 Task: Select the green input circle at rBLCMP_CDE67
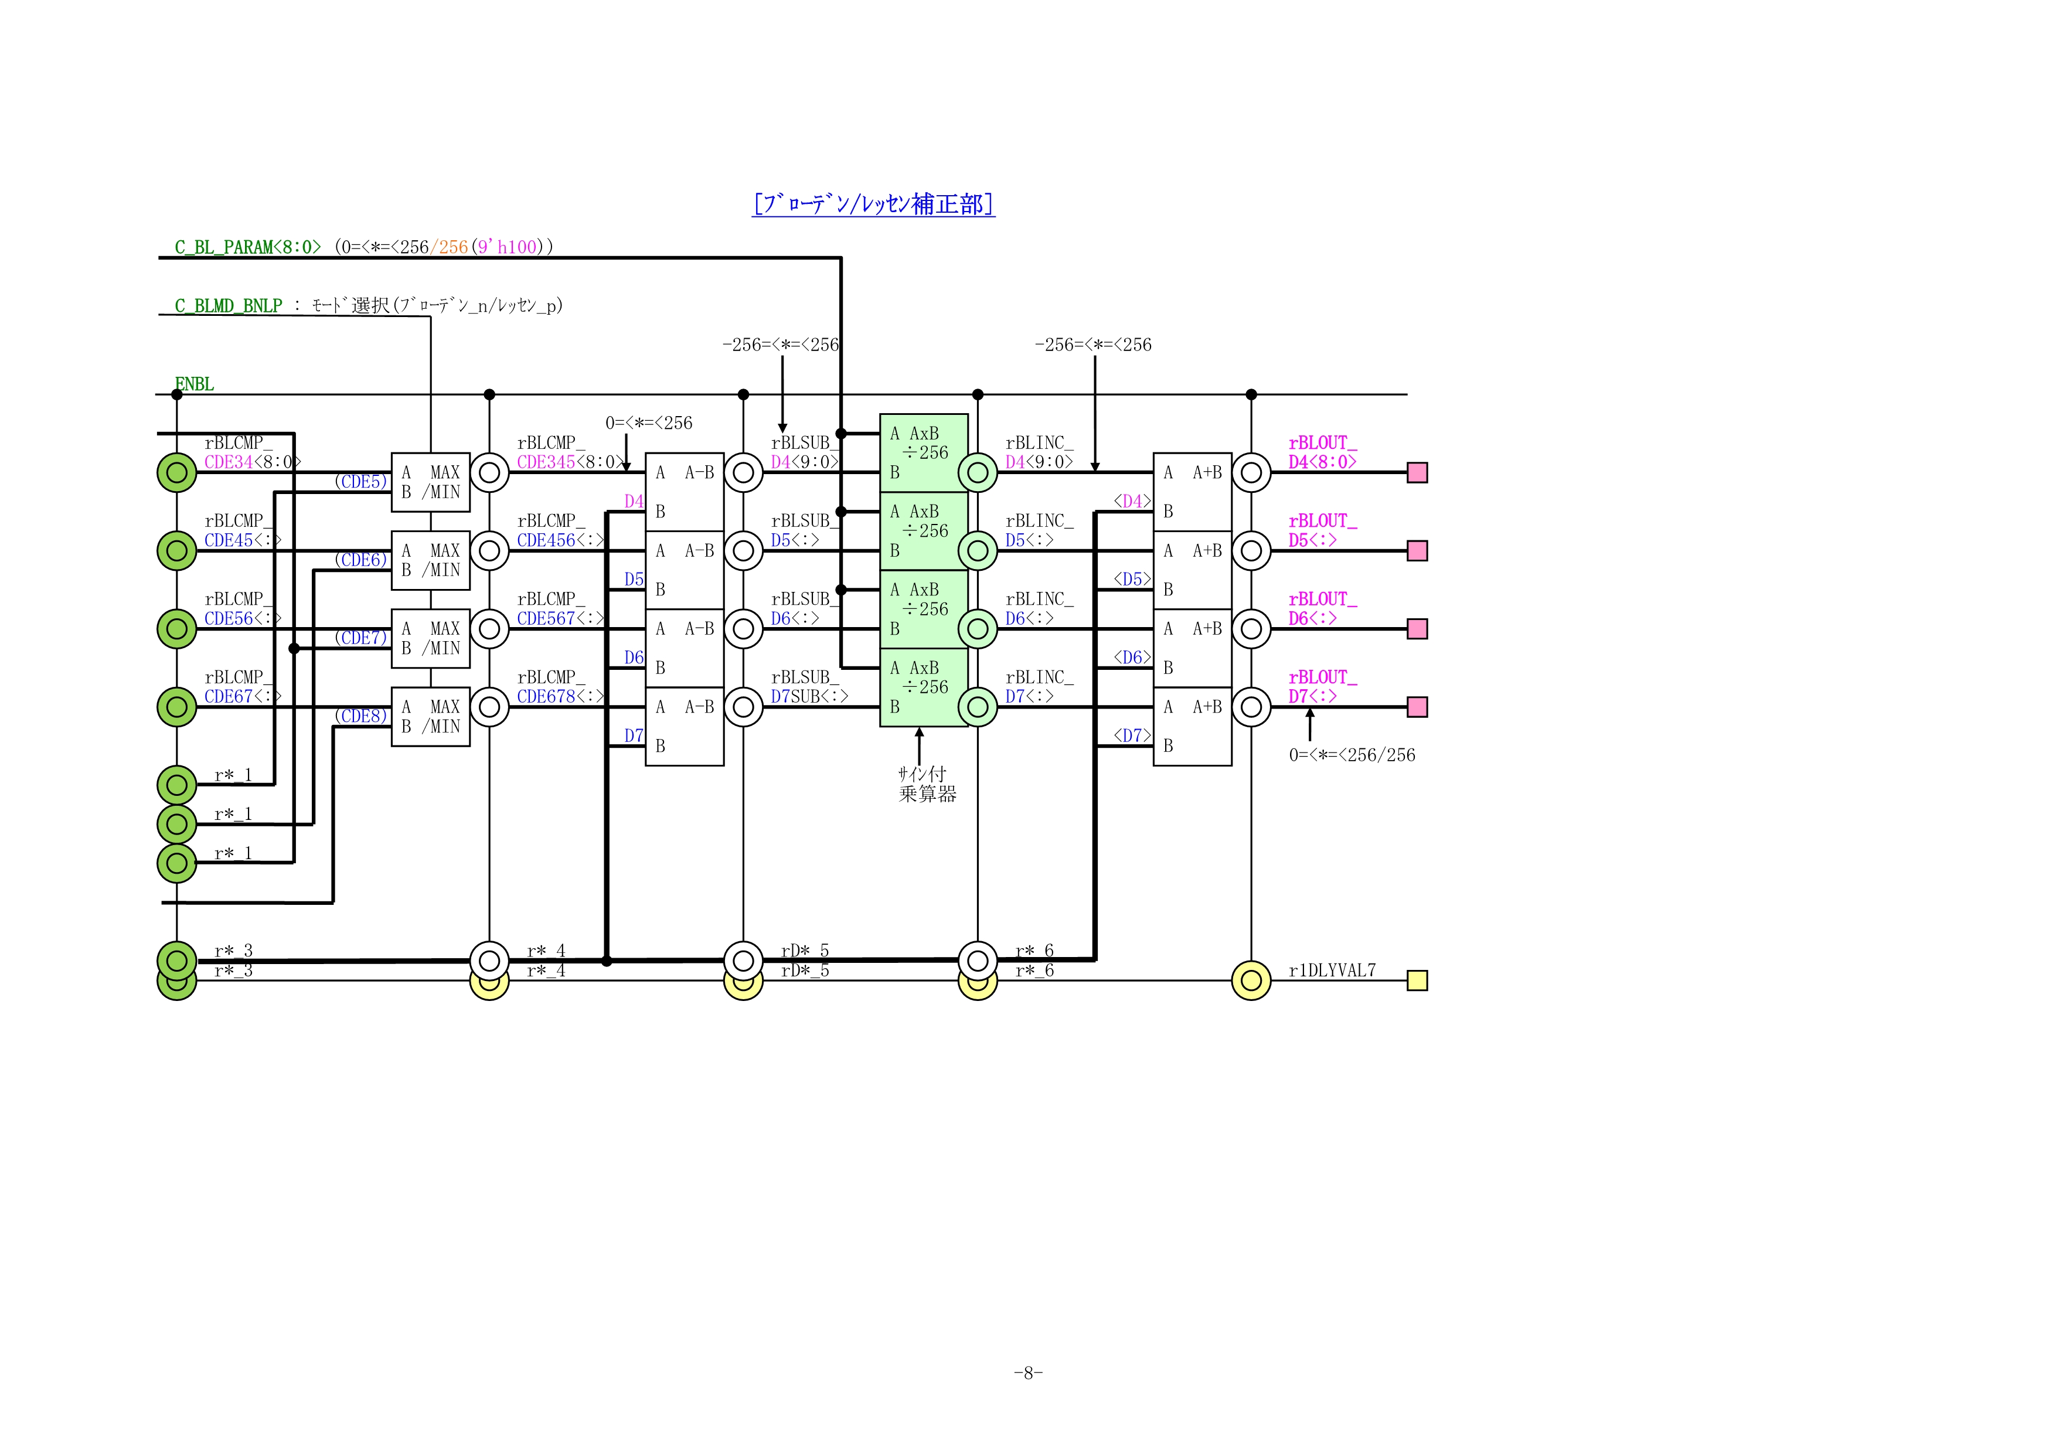pos(176,707)
